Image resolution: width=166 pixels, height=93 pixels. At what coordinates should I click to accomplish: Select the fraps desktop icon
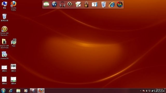click(x=13, y=43)
